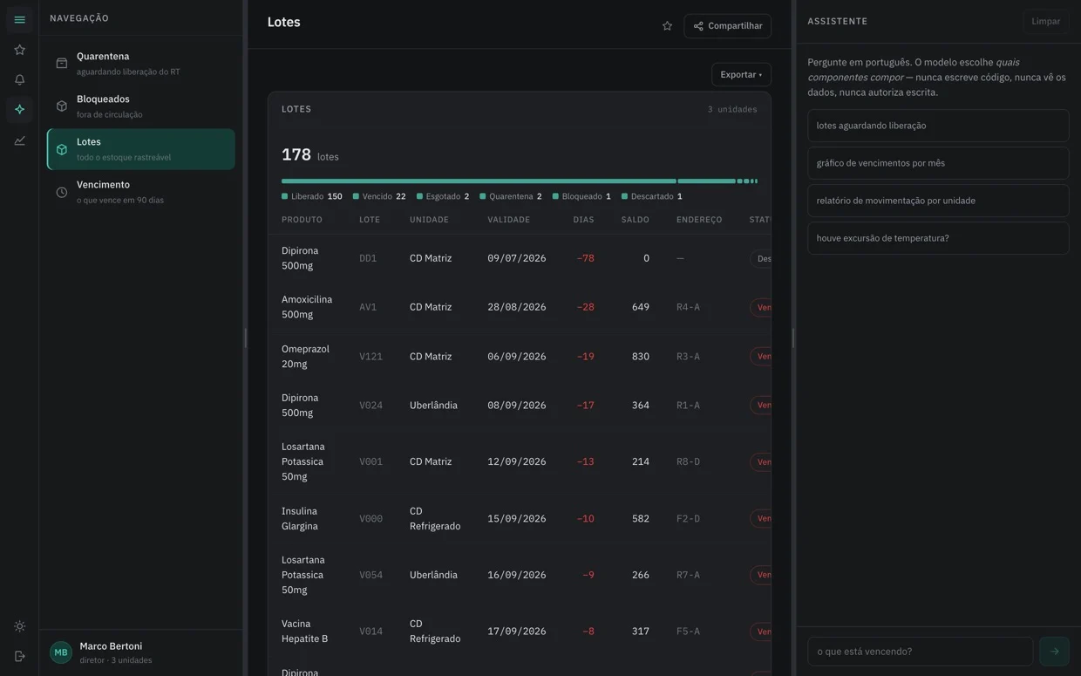Click address cell R8-D

tap(688, 461)
